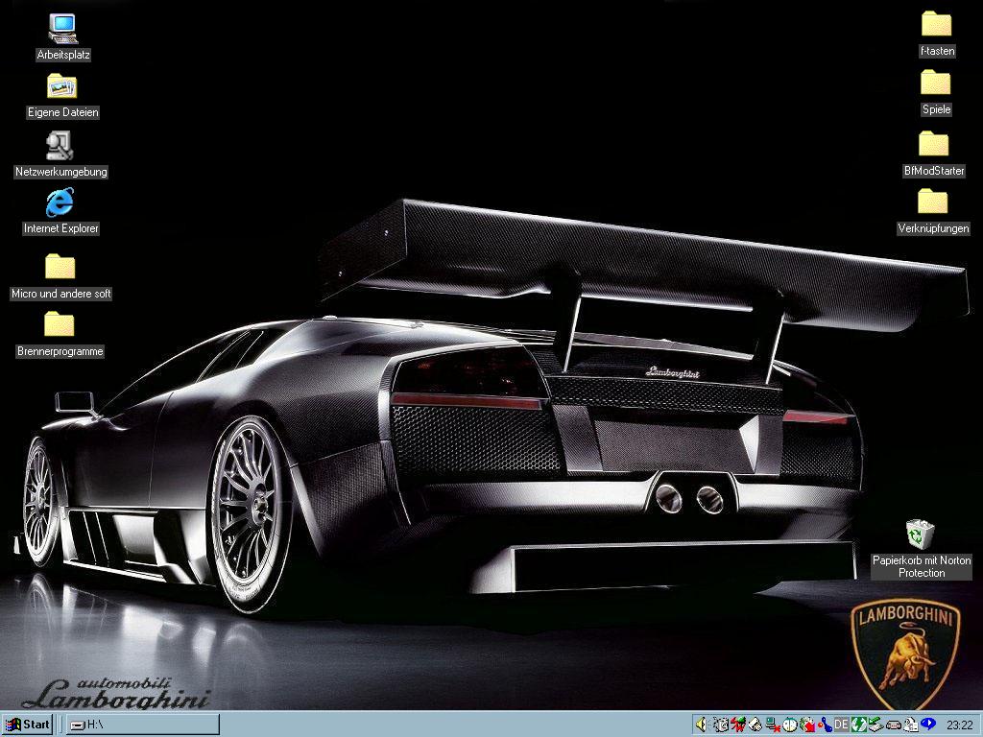Open the Start menu
This screenshot has width=983, height=737.
[x=27, y=725]
